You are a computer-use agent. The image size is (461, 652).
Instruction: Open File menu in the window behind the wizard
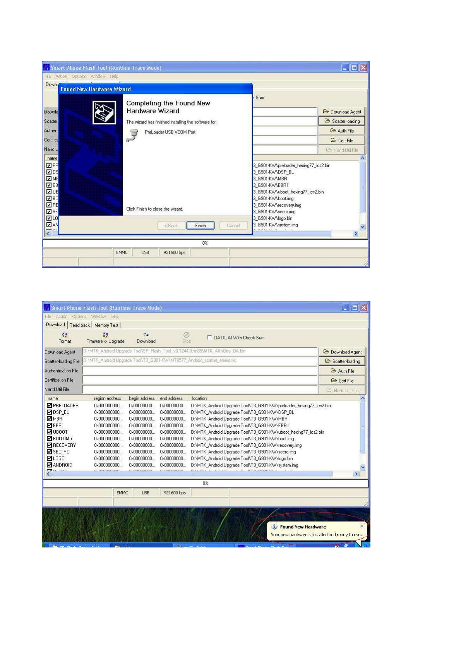[48, 76]
